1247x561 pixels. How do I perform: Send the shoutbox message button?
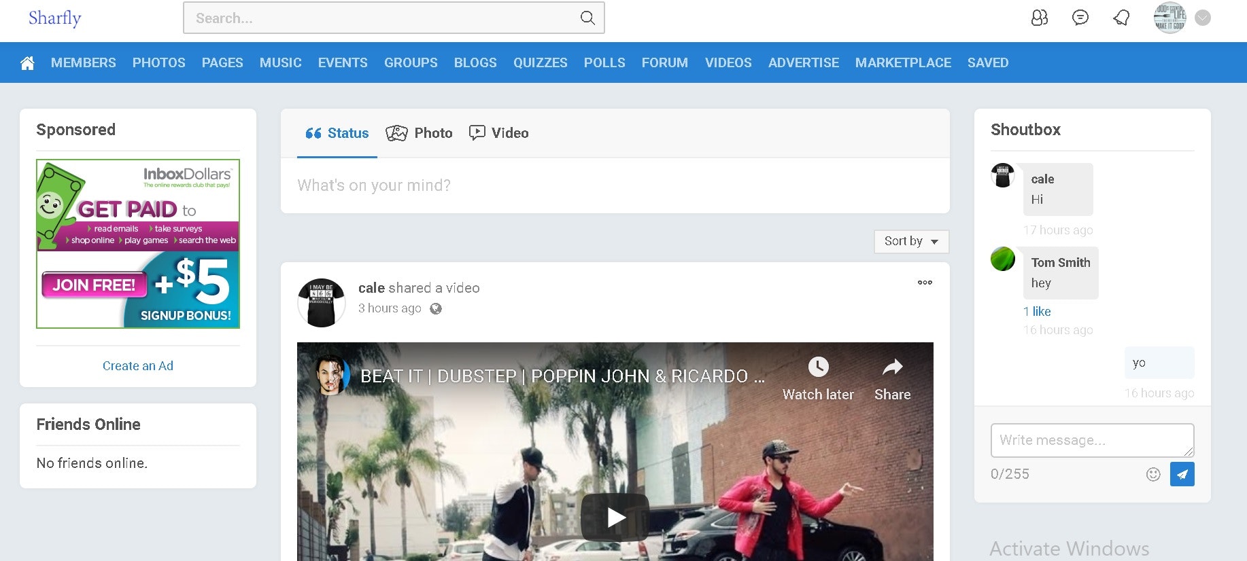(x=1182, y=474)
